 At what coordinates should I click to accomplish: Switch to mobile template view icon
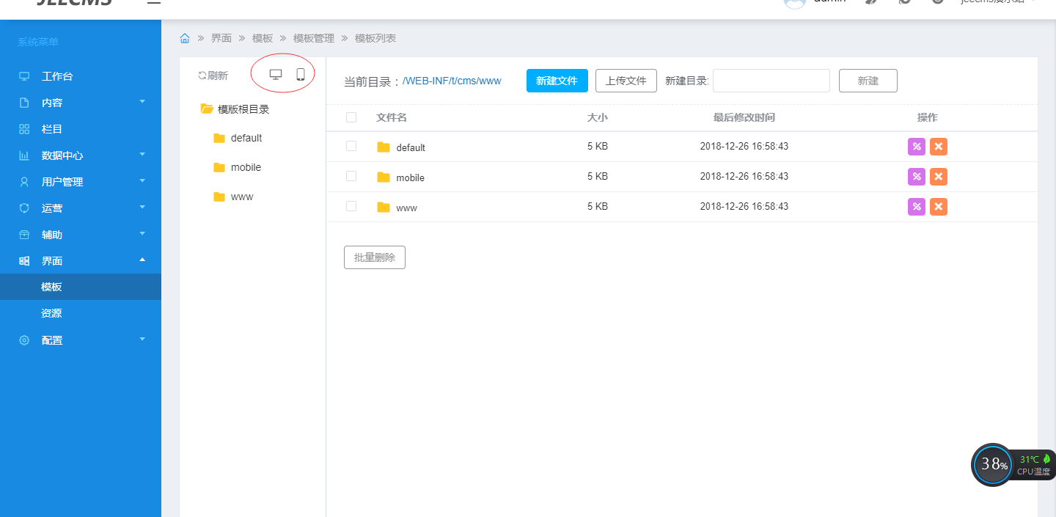(300, 74)
